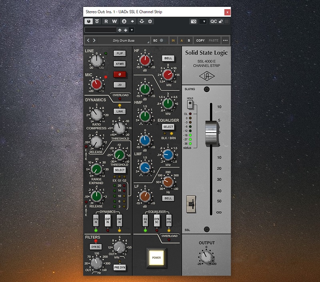The width and height of the screenshot is (320, 282).
Task: Click the ellipsis menu next to PASTE
Action: coord(226,40)
